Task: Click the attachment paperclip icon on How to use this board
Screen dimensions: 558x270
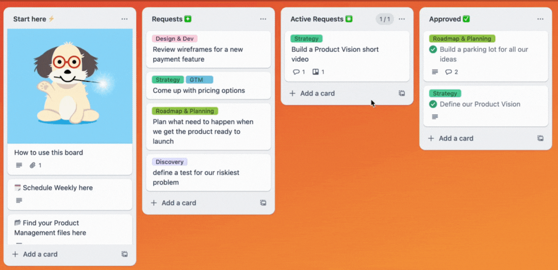Action: coord(33,165)
